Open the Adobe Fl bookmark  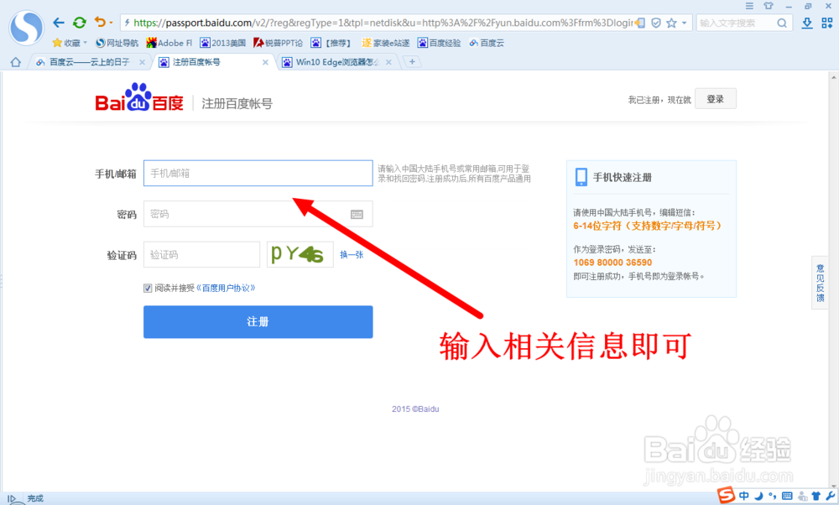tap(169, 43)
